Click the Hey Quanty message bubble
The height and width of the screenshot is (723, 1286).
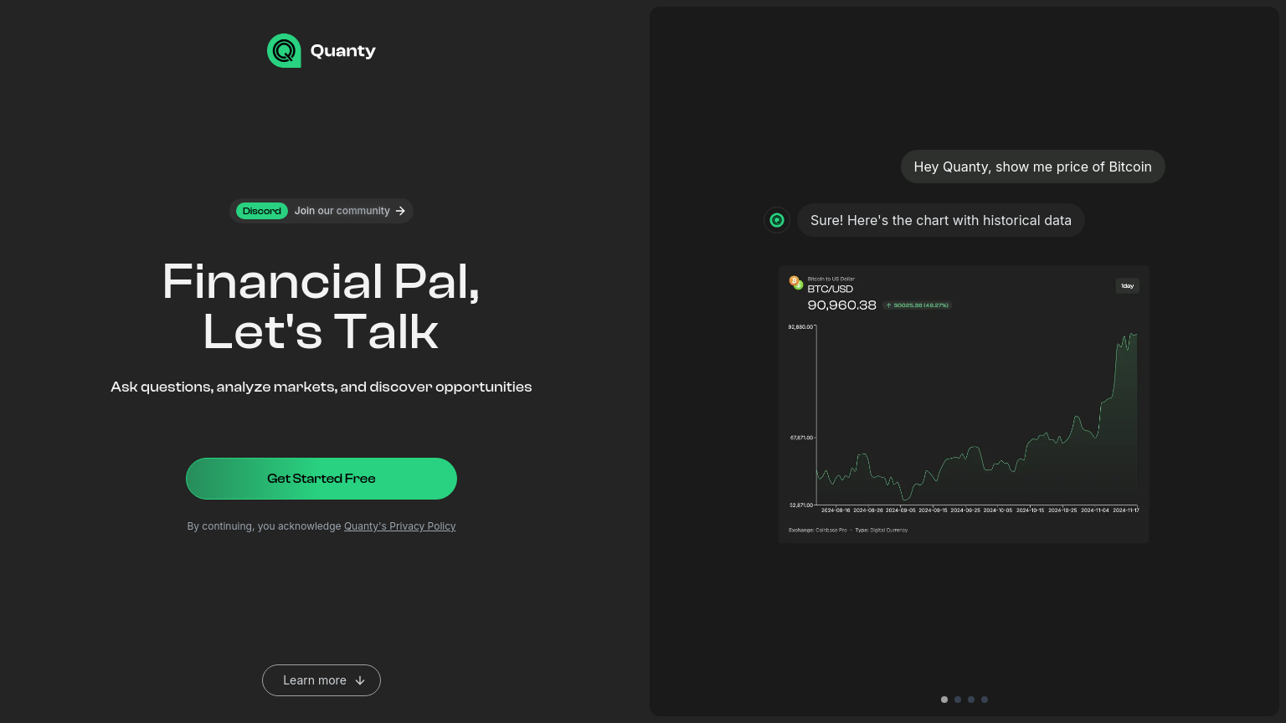1033,167
